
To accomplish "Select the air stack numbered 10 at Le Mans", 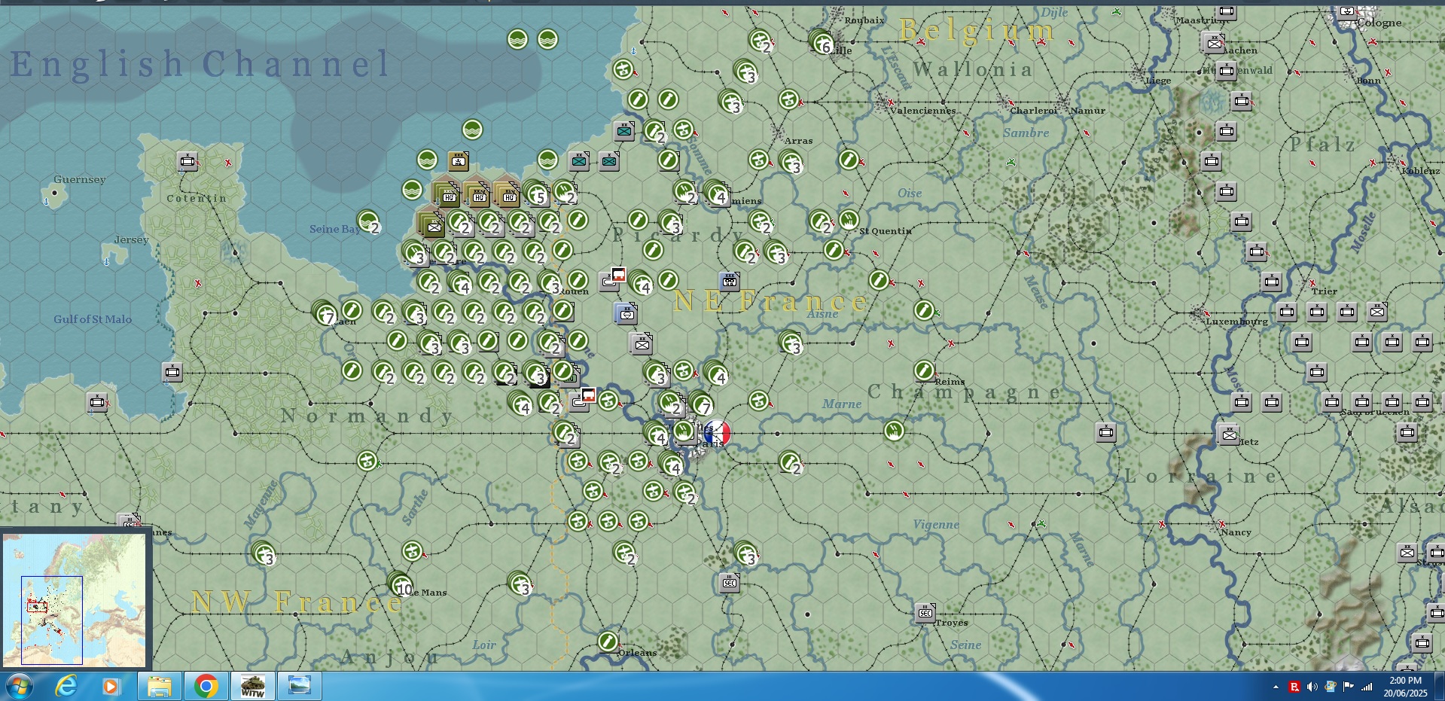I will coord(400,584).
